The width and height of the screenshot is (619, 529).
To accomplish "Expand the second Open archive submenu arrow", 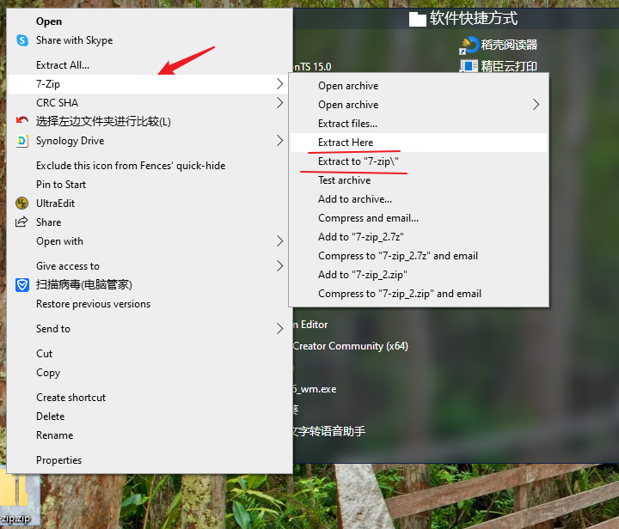I will (536, 105).
